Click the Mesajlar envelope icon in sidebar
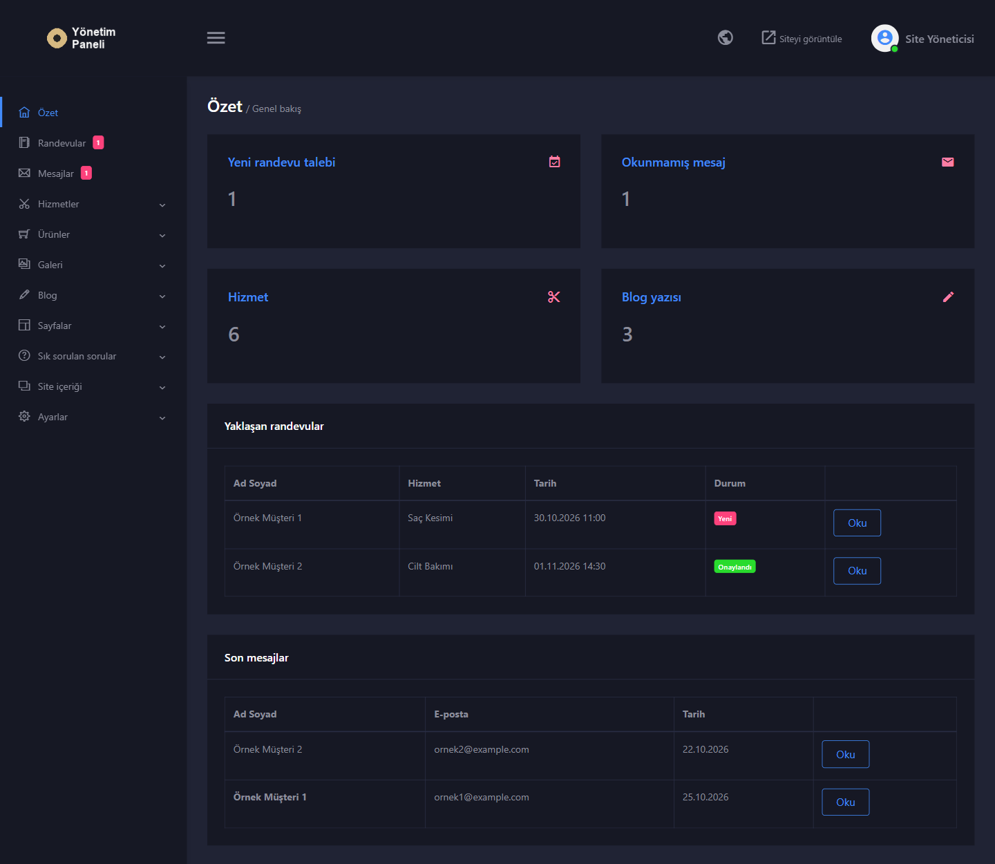Screen dimensions: 995x864 24,173
